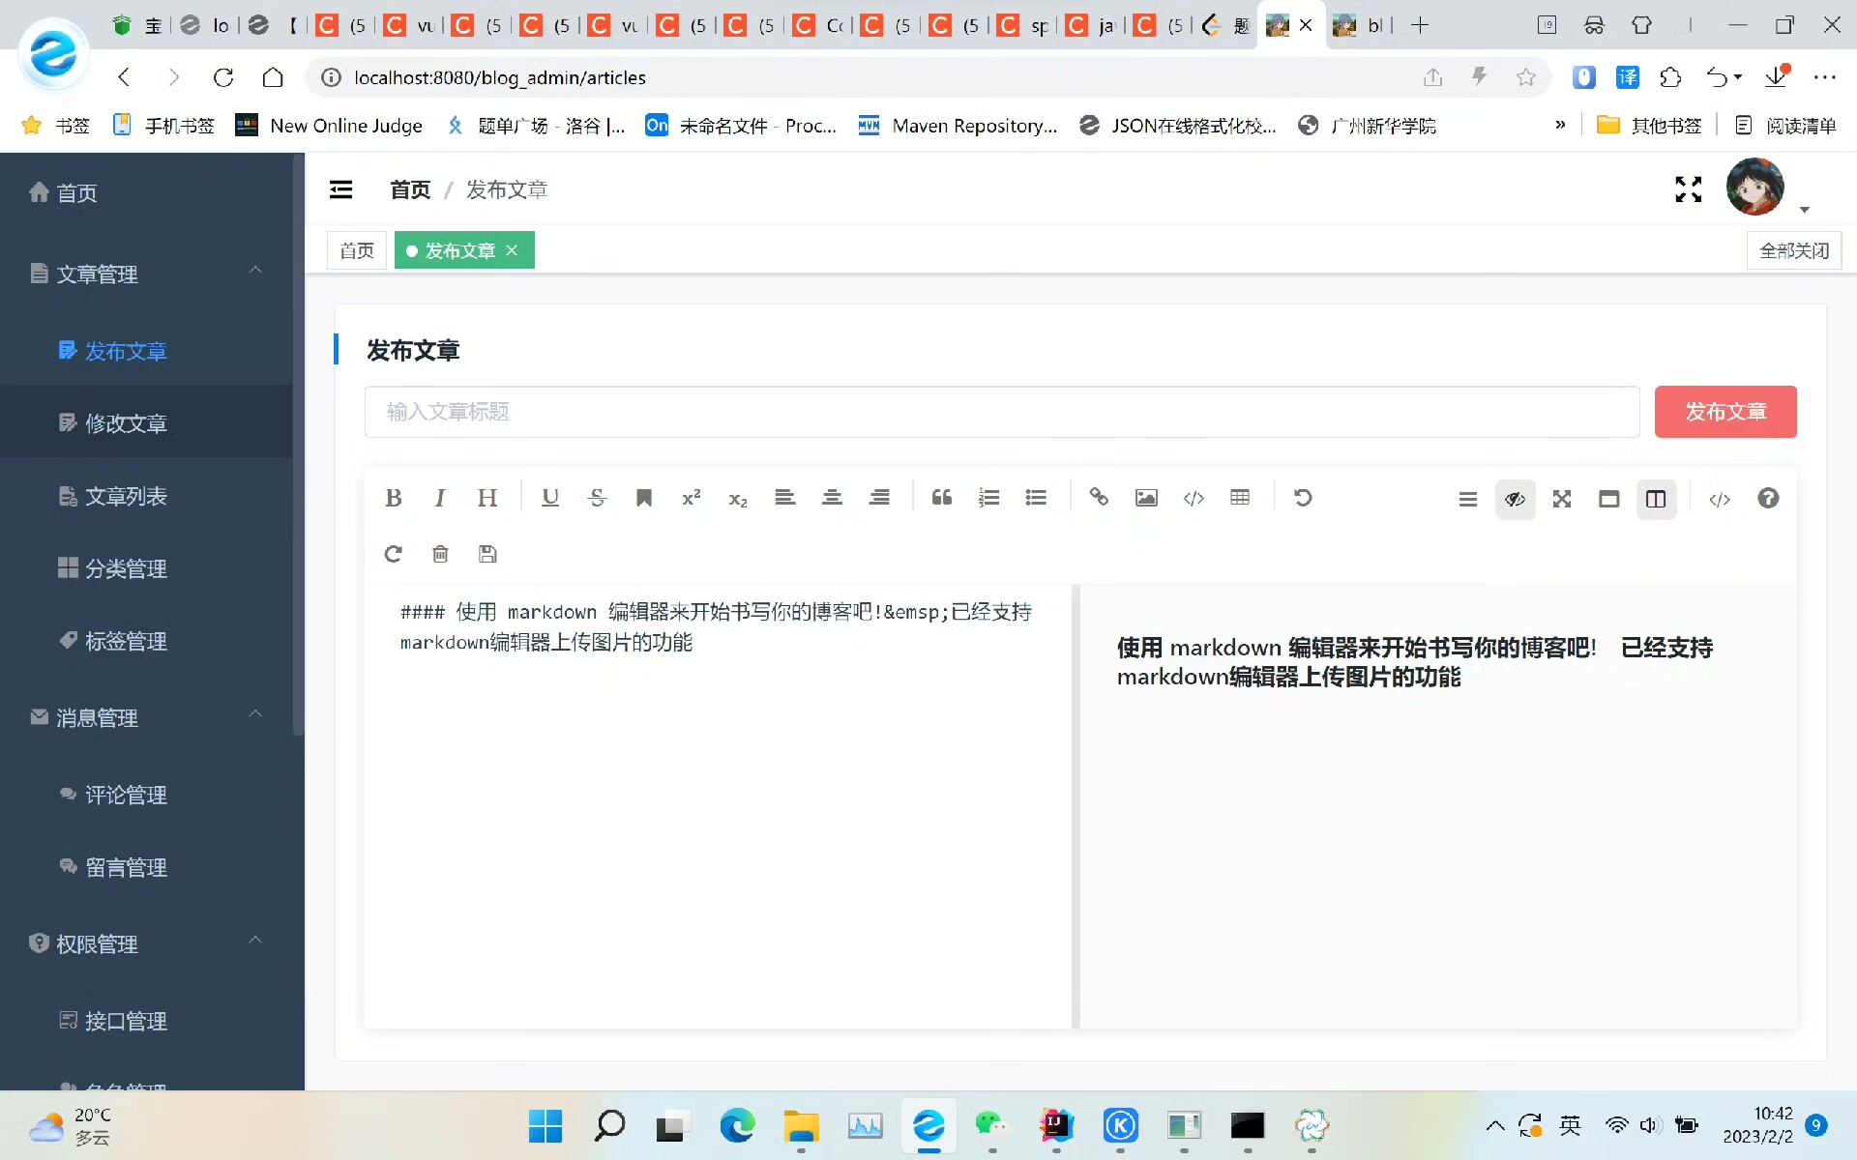1857x1160 pixels.
Task: Click the article title input field
Action: click(1001, 412)
